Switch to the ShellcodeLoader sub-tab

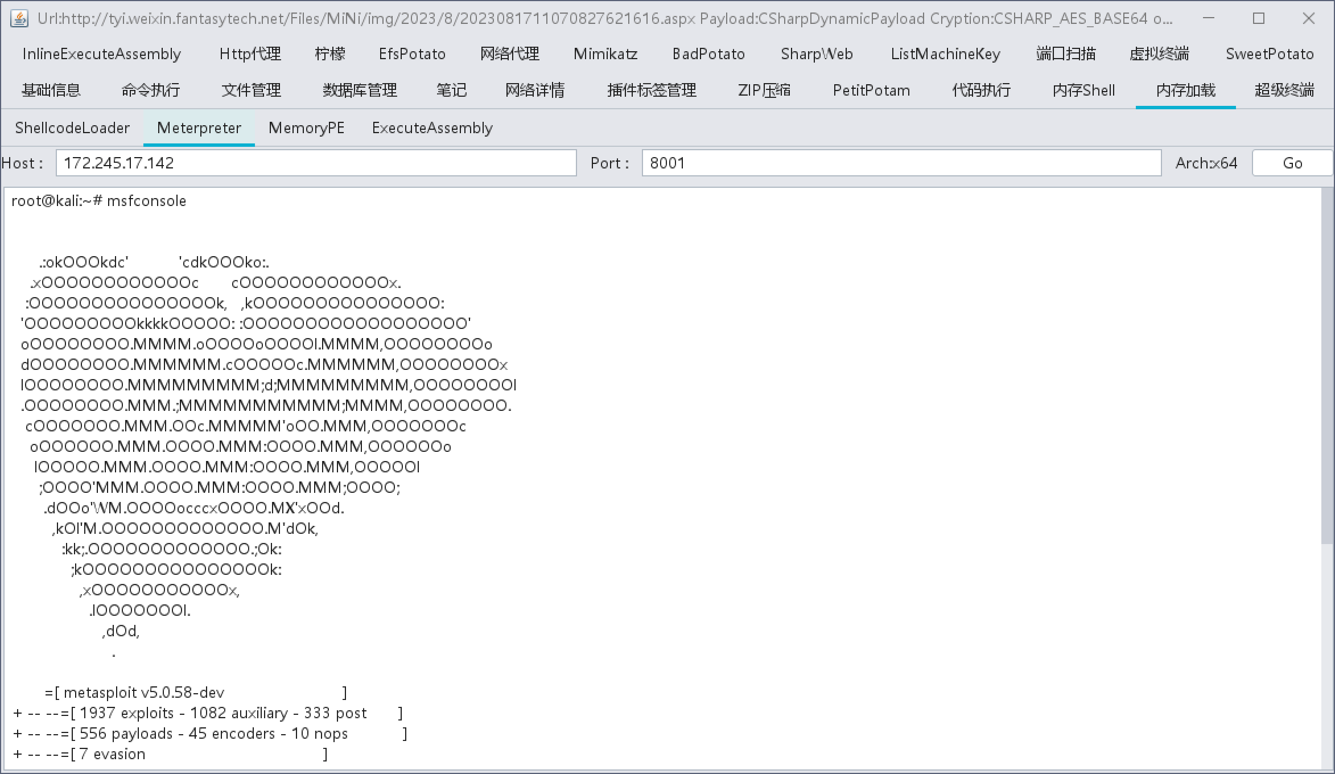click(x=72, y=128)
